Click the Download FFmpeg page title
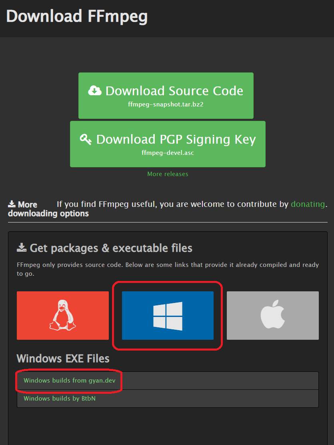Viewport: 334px width, 445px height. 77,16
